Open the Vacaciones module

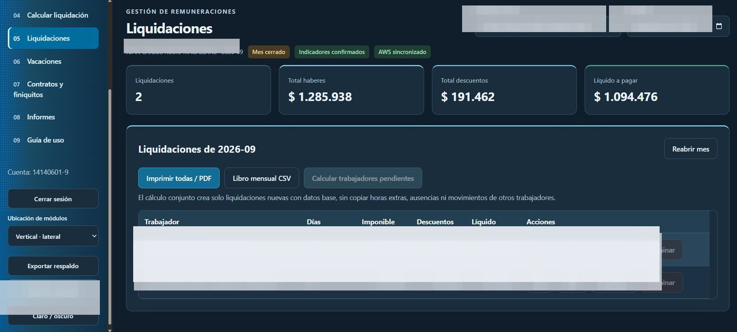pos(53,62)
